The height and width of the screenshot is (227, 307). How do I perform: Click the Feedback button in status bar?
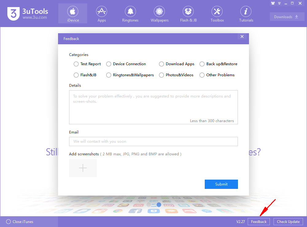pos(258,222)
